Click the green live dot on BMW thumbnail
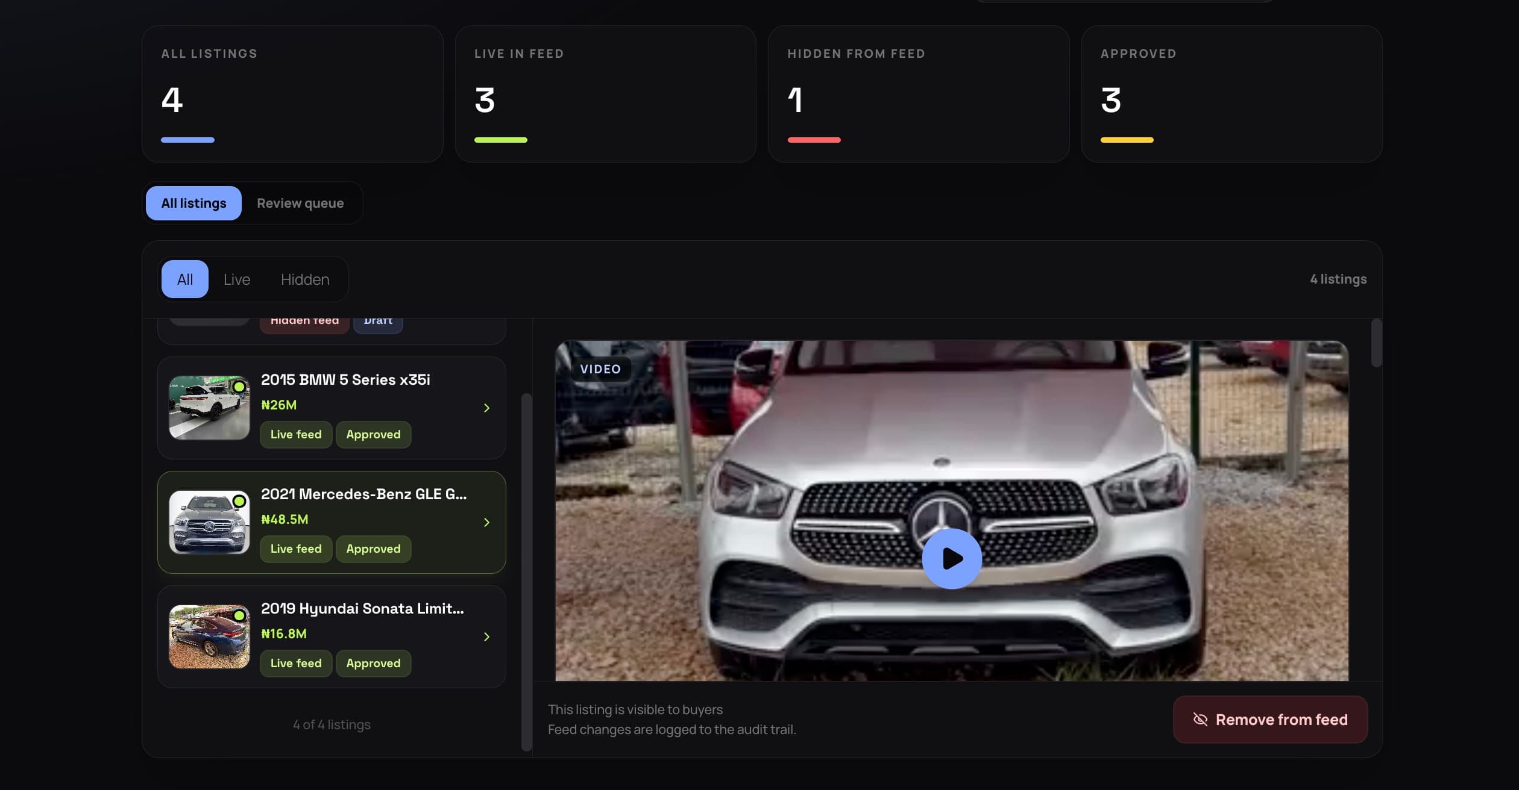Image resolution: width=1519 pixels, height=790 pixels. (239, 387)
